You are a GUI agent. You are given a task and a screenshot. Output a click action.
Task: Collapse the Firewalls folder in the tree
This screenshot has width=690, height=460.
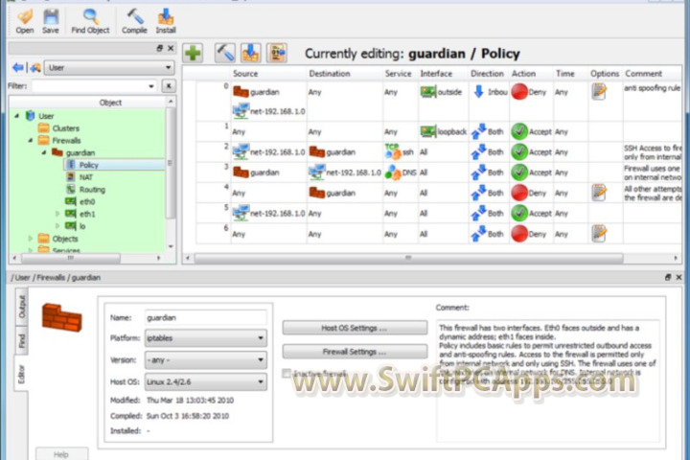tap(31, 141)
